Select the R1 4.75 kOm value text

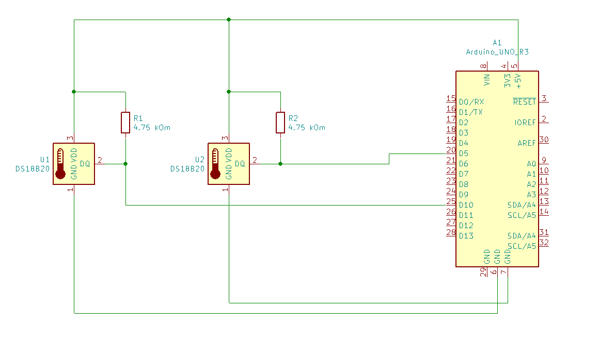pyautogui.click(x=152, y=128)
